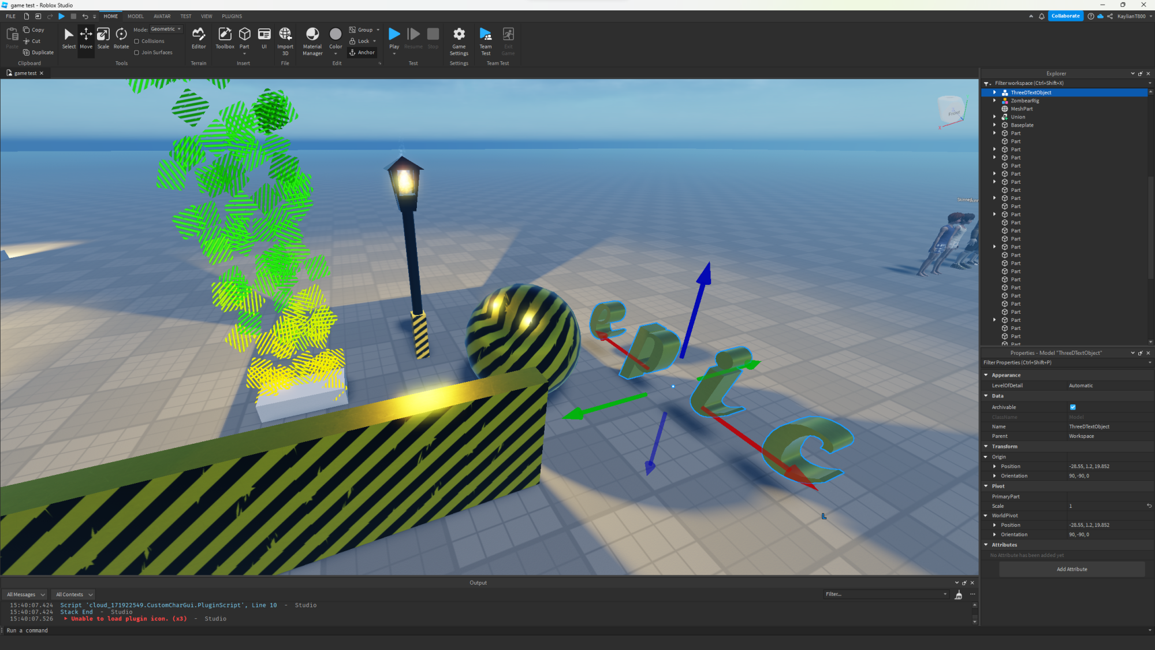Open Game Settings
The image size is (1155, 650).
pos(459,39)
